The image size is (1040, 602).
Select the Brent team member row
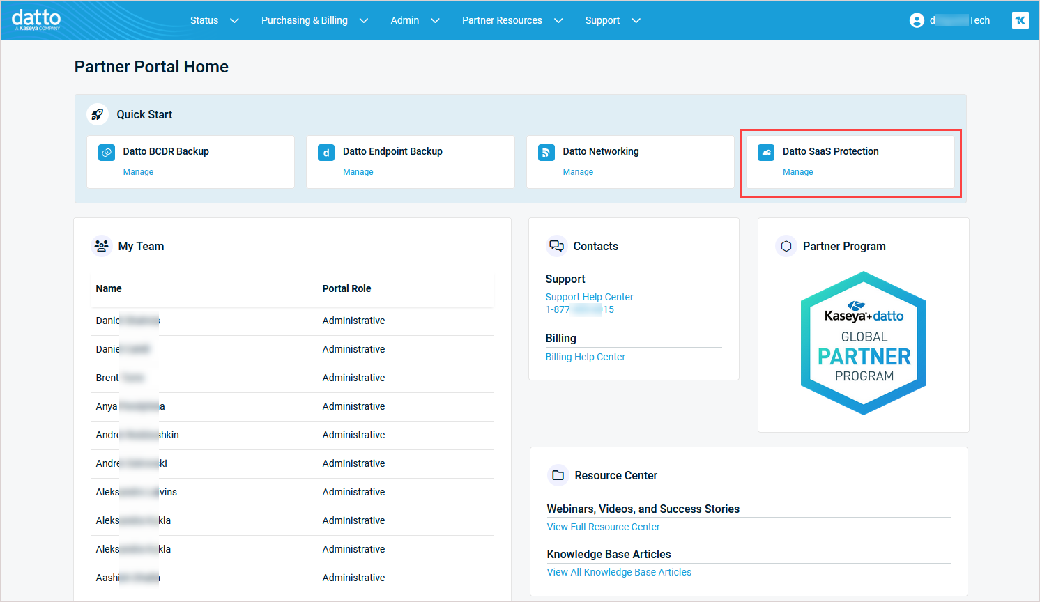pyautogui.click(x=292, y=378)
